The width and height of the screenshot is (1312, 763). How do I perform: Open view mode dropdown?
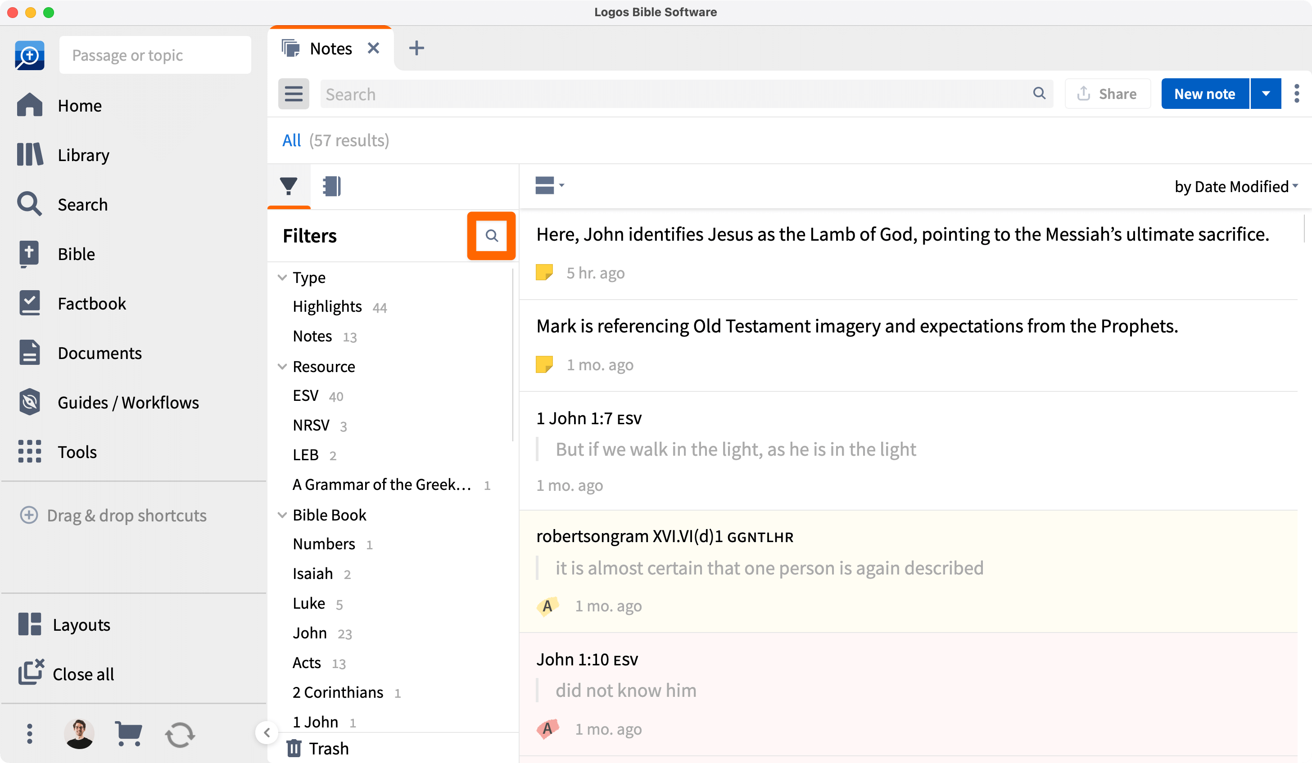point(549,186)
